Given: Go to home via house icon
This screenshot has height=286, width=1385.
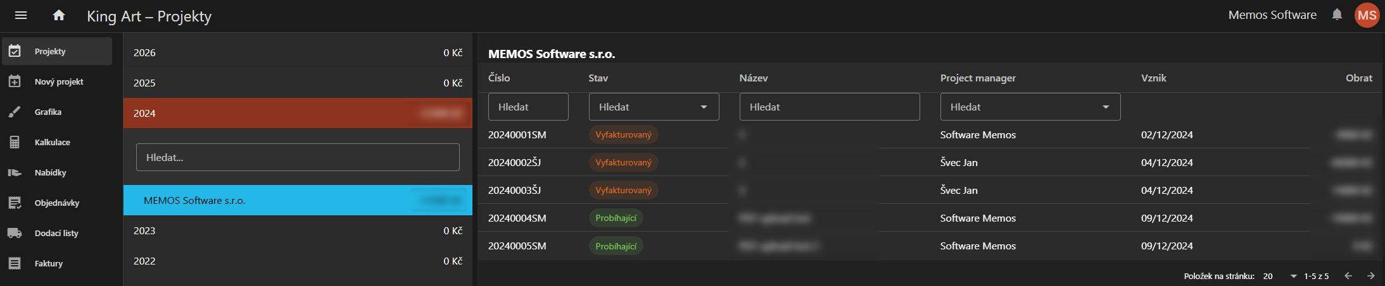Looking at the screenshot, I should click(x=59, y=15).
